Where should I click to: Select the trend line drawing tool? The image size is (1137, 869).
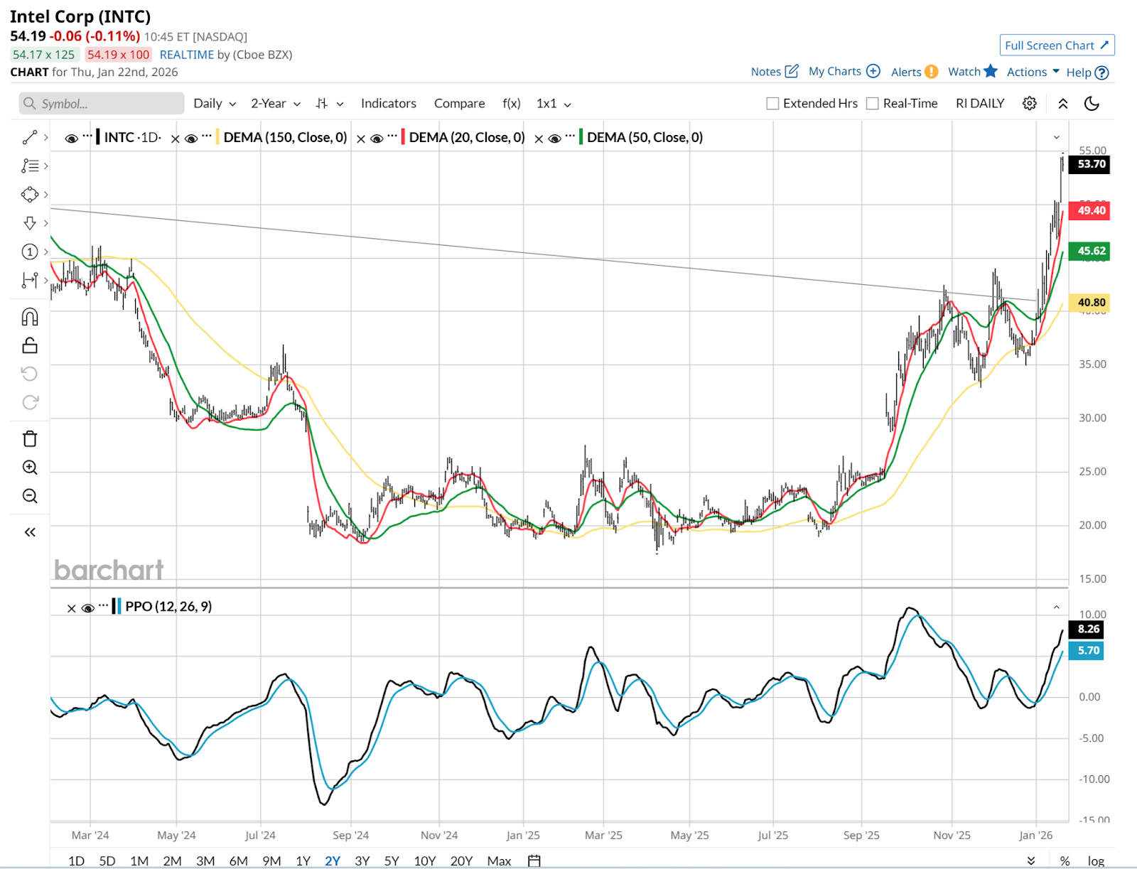(x=30, y=137)
